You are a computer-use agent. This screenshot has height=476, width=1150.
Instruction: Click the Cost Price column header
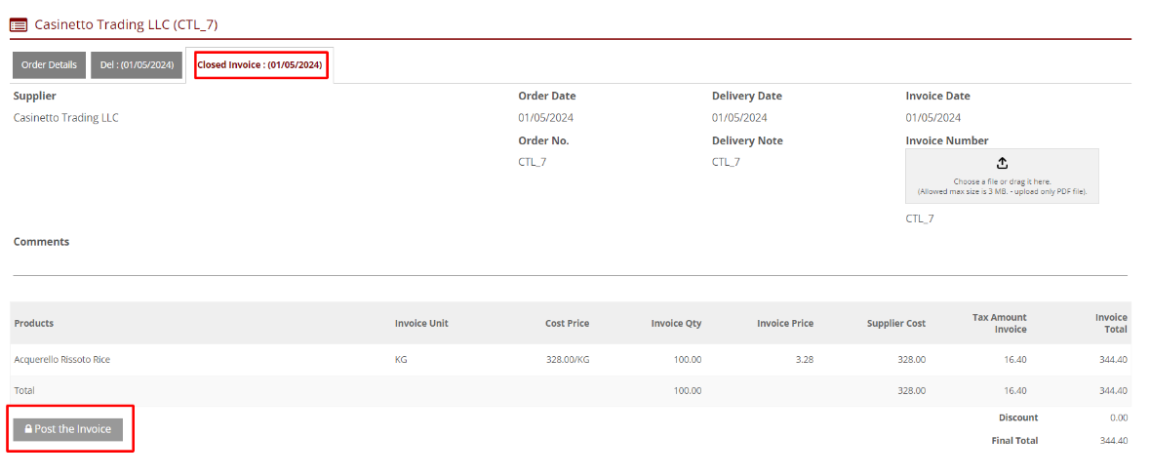click(567, 323)
